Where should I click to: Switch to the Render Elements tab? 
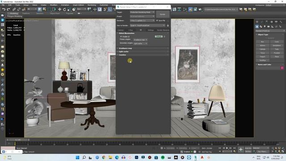[x=163, y=30]
